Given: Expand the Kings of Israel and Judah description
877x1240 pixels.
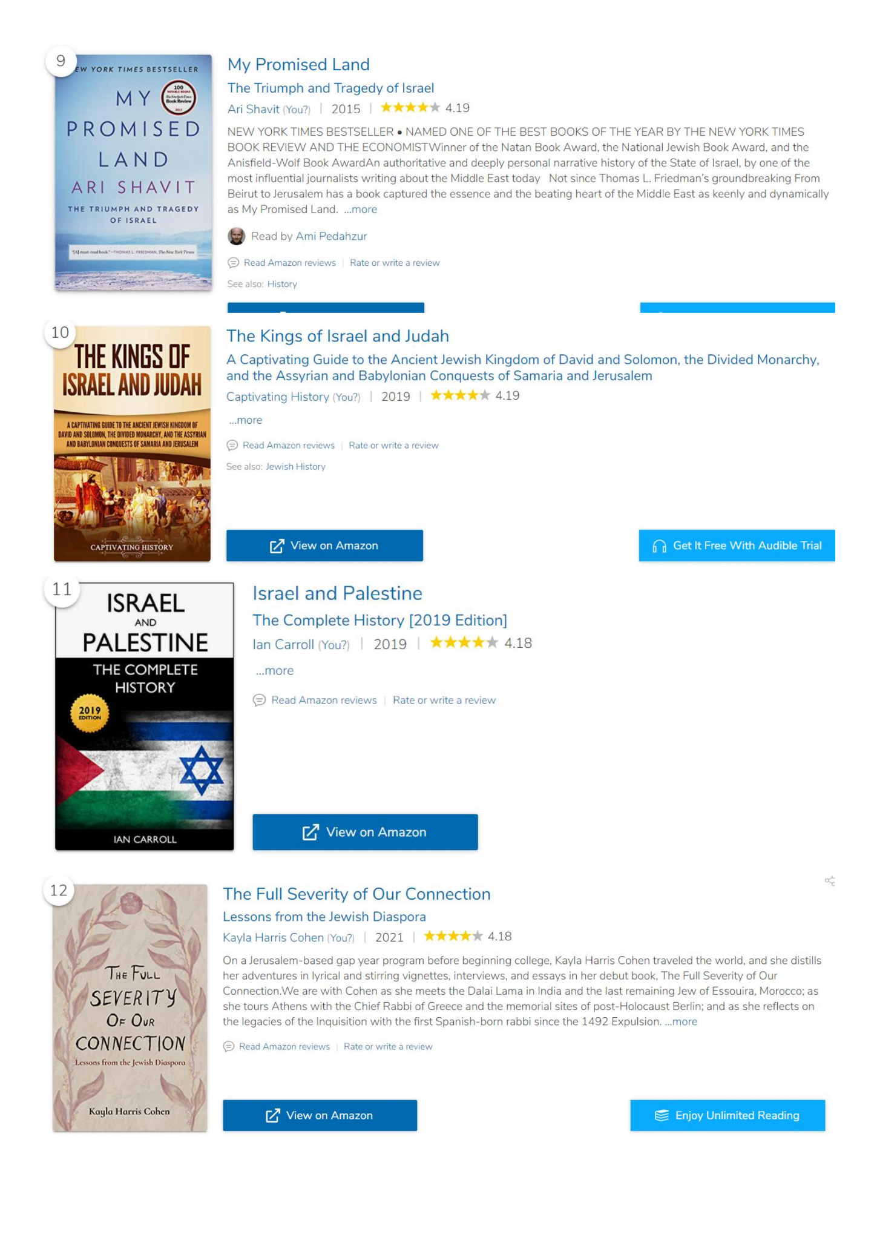Looking at the screenshot, I should pyautogui.click(x=245, y=420).
